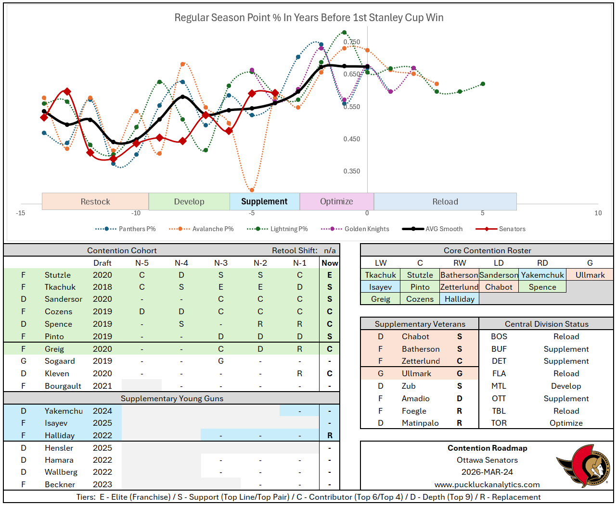This screenshot has height=505, width=616.
Task: Click the Lightning P% legend marker
Action: [258, 229]
